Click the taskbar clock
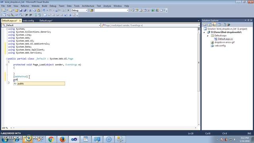 244,139
